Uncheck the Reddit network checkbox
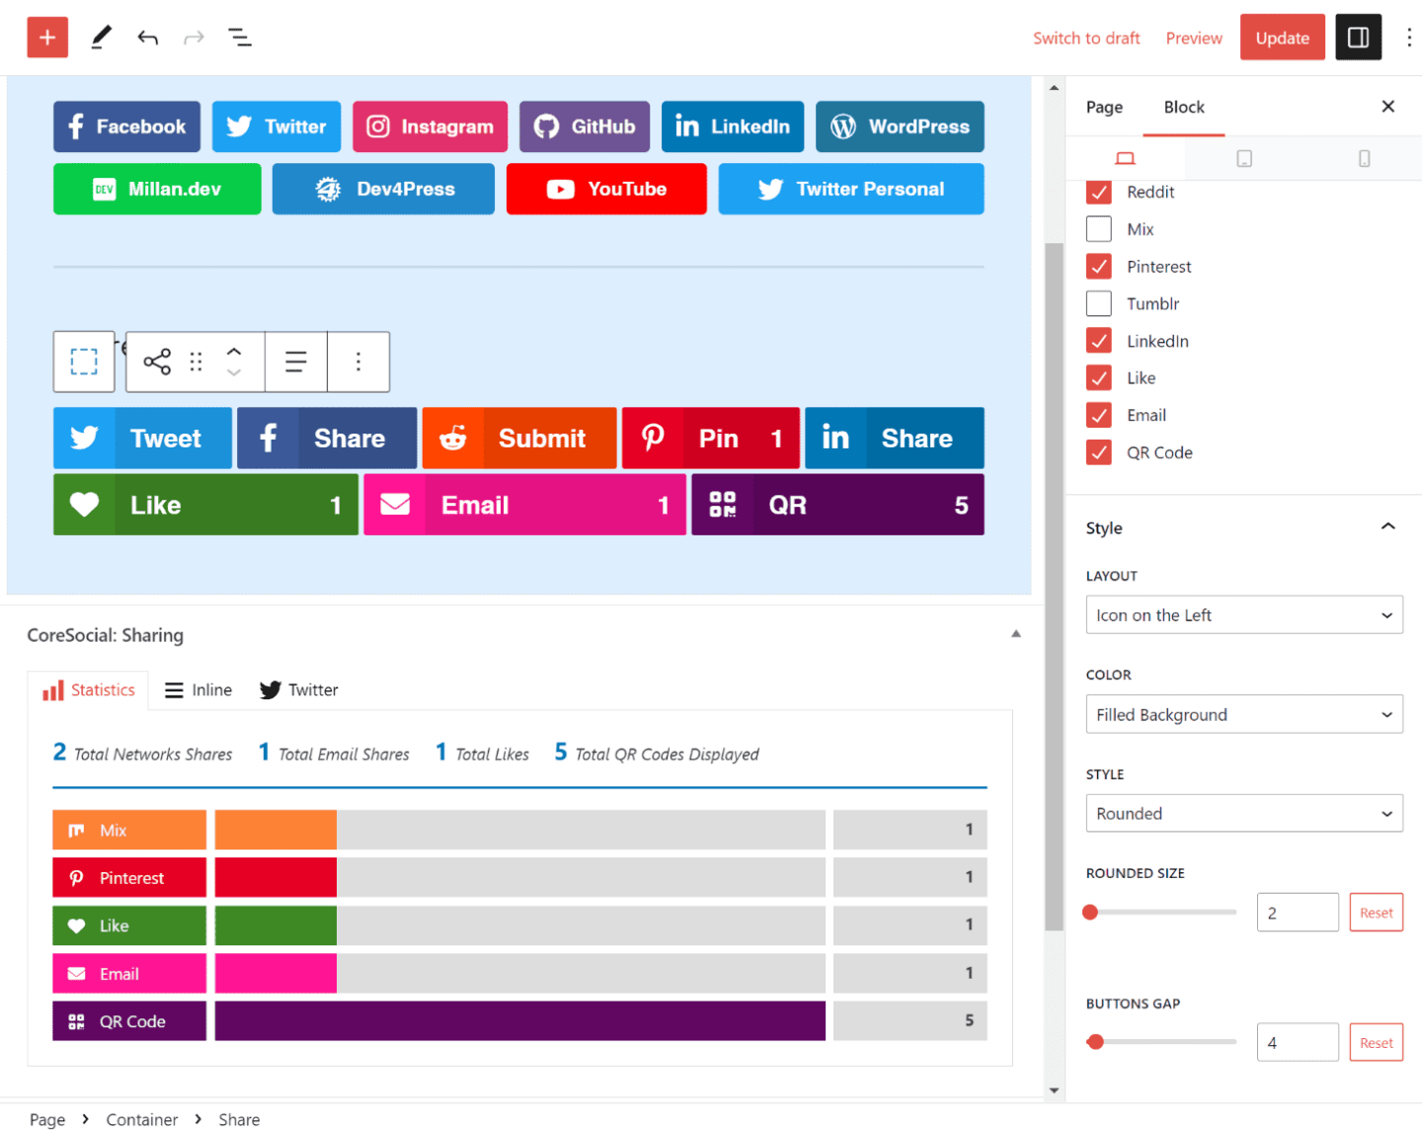The width and height of the screenshot is (1422, 1130). tap(1099, 192)
